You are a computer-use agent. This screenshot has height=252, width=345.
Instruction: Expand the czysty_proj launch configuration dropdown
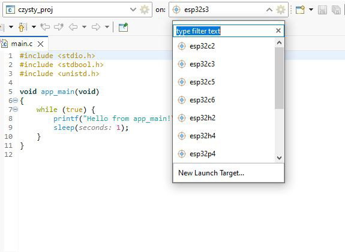point(133,10)
